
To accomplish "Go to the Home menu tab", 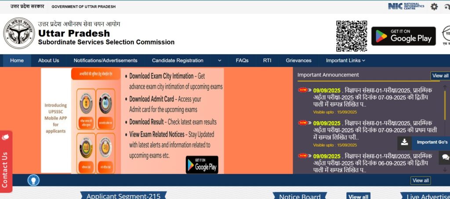I will coord(17,61).
